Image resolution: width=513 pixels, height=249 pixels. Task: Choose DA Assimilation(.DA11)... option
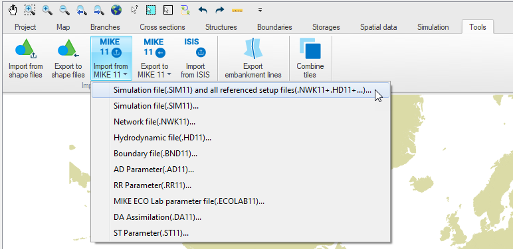[x=241, y=217]
